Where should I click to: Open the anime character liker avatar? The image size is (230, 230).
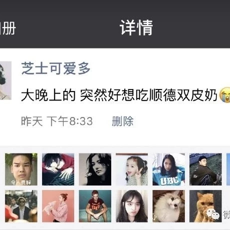pyautogui.click(x=58, y=169)
